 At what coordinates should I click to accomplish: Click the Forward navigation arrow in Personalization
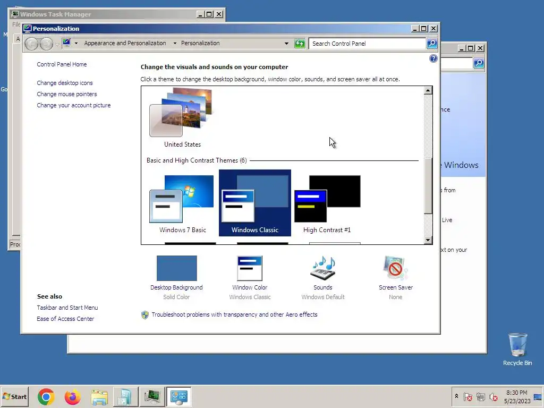click(47, 44)
